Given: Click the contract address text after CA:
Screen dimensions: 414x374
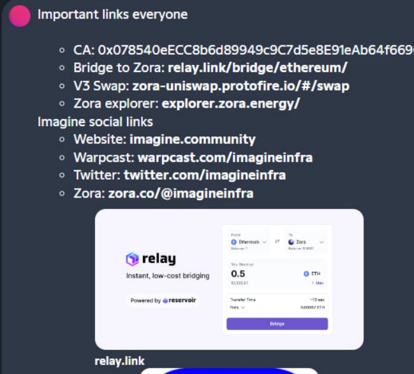Looking at the screenshot, I should pyautogui.click(x=256, y=50).
